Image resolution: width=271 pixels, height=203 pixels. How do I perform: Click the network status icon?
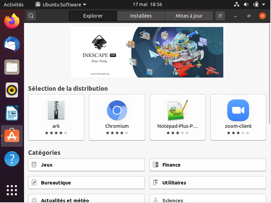pyautogui.click(x=236, y=4)
